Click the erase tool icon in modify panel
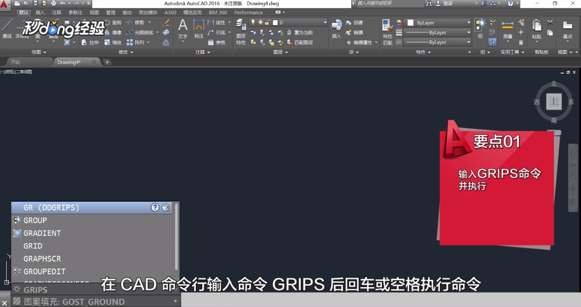Viewport: 581px width, 307px height. (166, 23)
